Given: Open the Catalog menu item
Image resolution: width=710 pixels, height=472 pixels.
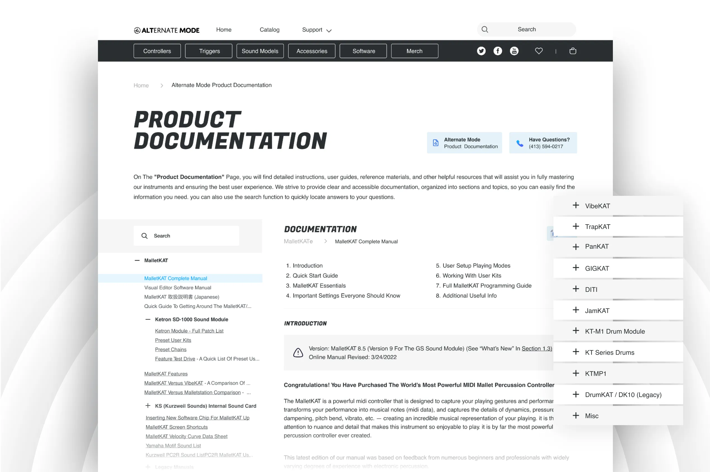Looking at the screenshot, I should click(x=270, y=30).
